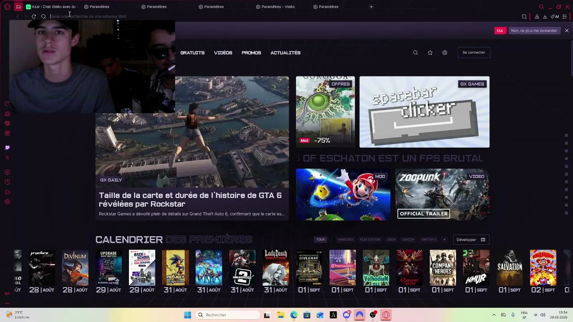Open the sidebar extensions cube icon

pyautogui.click(x=7, y=192)
